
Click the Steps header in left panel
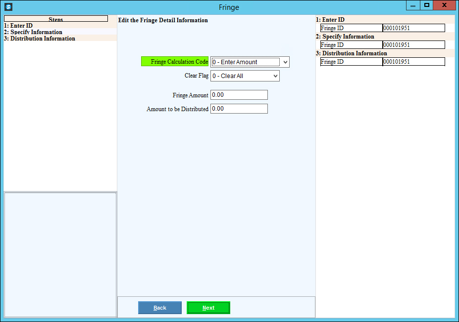56,19
